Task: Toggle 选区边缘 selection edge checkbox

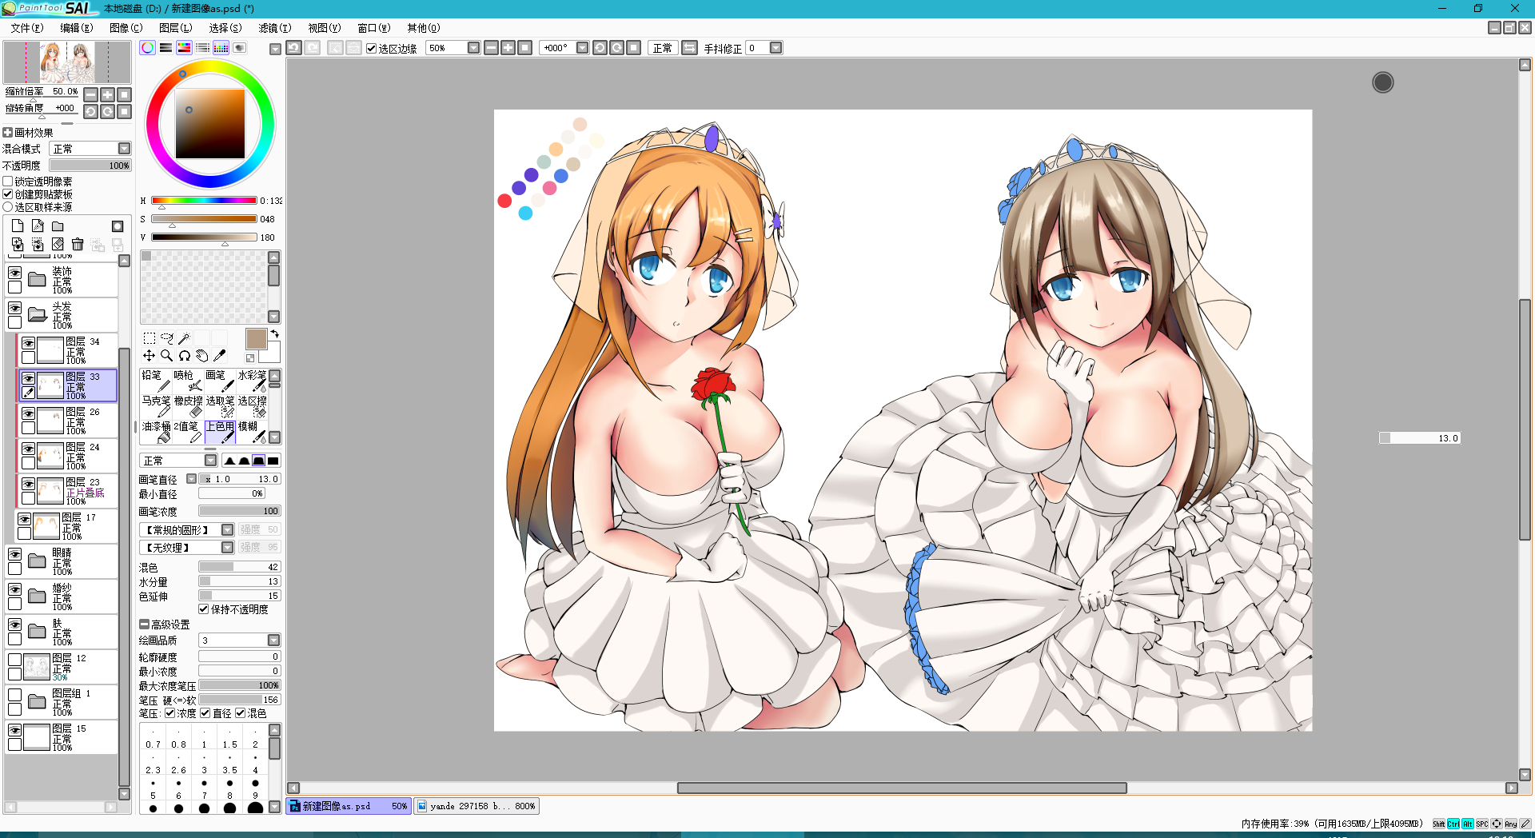Action: point(371,48)
